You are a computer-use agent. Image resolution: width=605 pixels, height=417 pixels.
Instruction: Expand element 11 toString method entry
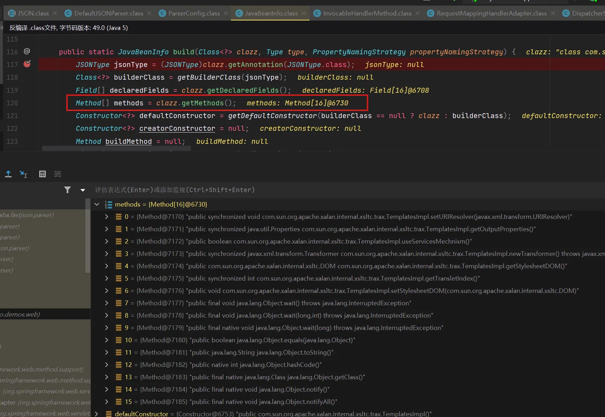point(106,352)
